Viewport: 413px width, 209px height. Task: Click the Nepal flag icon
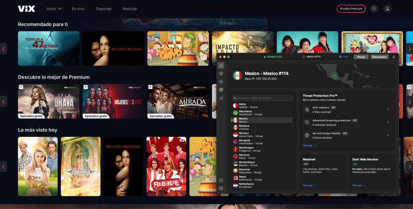pyautogui.click(x=236, y=178)
